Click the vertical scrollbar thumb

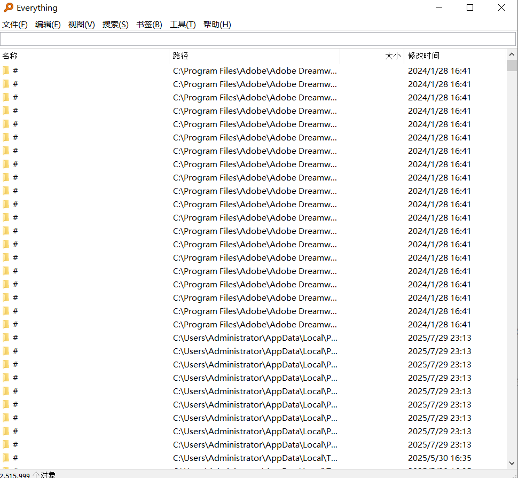pos(512,65)
